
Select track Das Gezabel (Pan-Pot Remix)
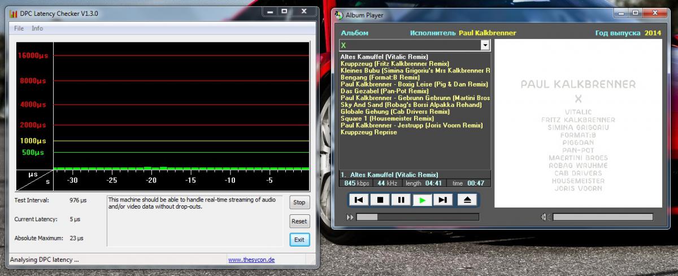(384, 90)
